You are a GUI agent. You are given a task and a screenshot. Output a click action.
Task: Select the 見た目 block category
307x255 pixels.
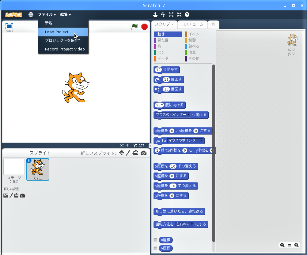(x=168, y=40)
